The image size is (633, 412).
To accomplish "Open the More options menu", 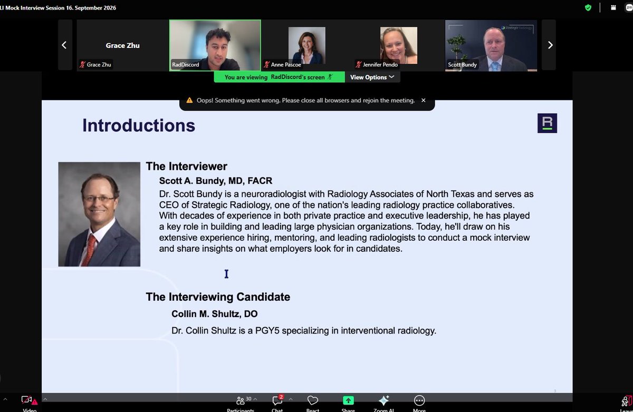I will click(x=419, y=403).
